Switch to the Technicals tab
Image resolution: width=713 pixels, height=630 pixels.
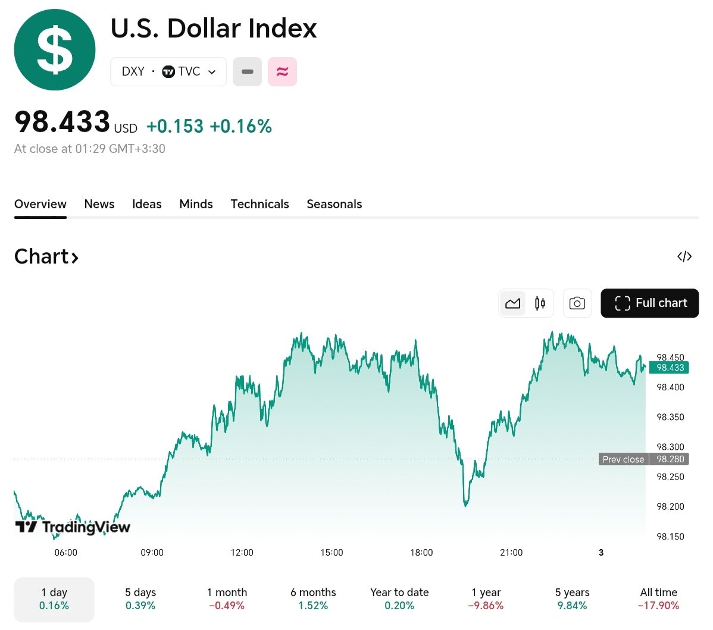[259, 204]
